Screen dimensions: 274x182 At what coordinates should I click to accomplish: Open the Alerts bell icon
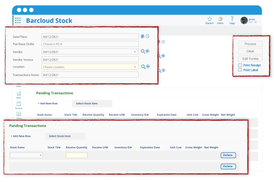(x=220, y=19)
